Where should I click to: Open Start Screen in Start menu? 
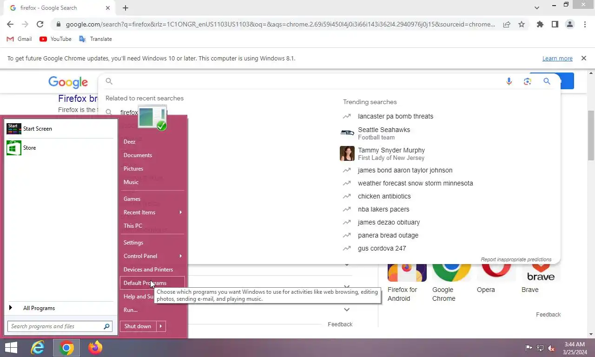click(x=59, y=129)
